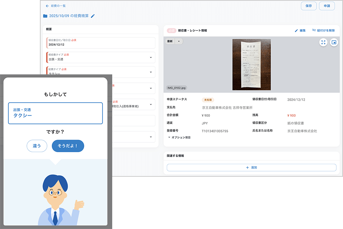Click 紐付けを解除 unlink icon
This screenshot has width=343, height=229.
point(314,31)
